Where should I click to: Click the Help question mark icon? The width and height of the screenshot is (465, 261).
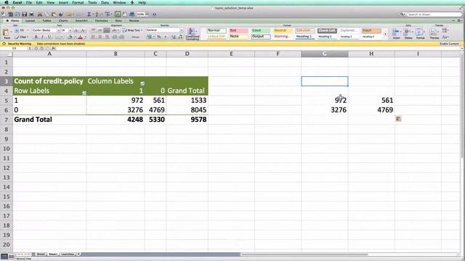pyautogui.click(x=155, y=14)
